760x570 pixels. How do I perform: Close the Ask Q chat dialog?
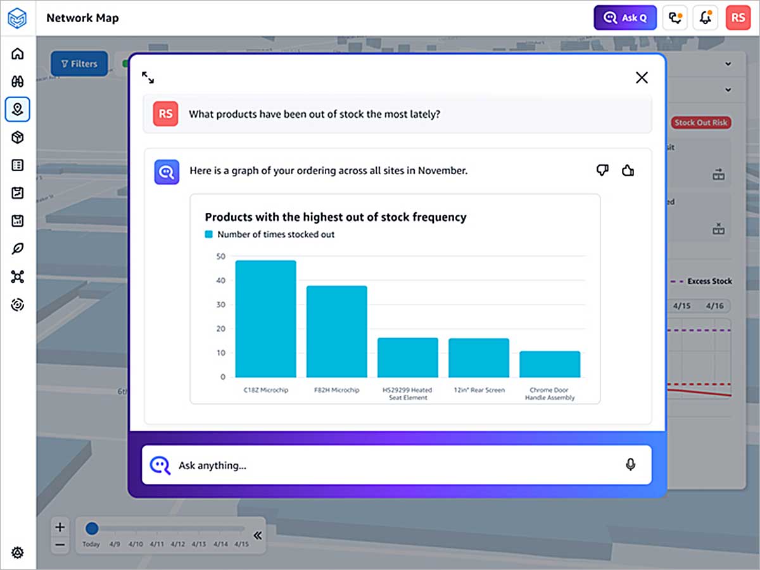(x=642, y=78)
